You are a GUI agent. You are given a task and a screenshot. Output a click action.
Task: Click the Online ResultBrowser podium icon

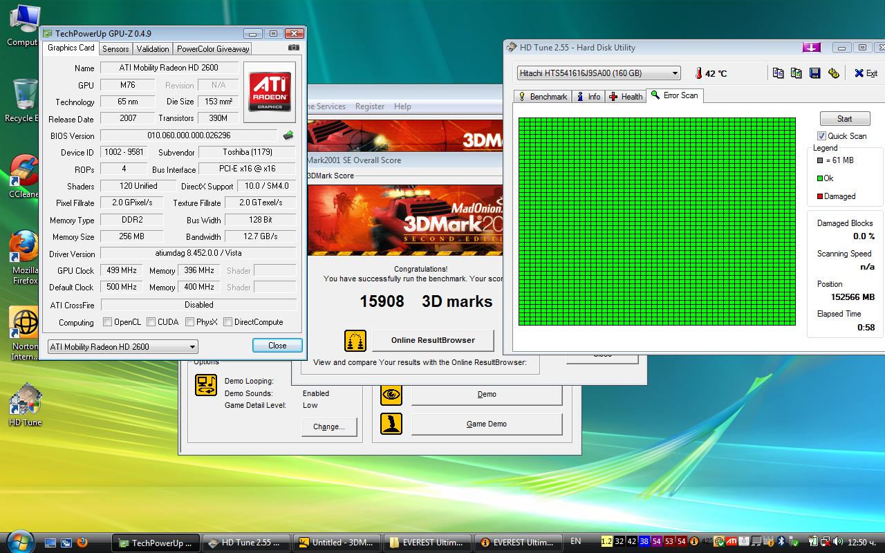355,341
